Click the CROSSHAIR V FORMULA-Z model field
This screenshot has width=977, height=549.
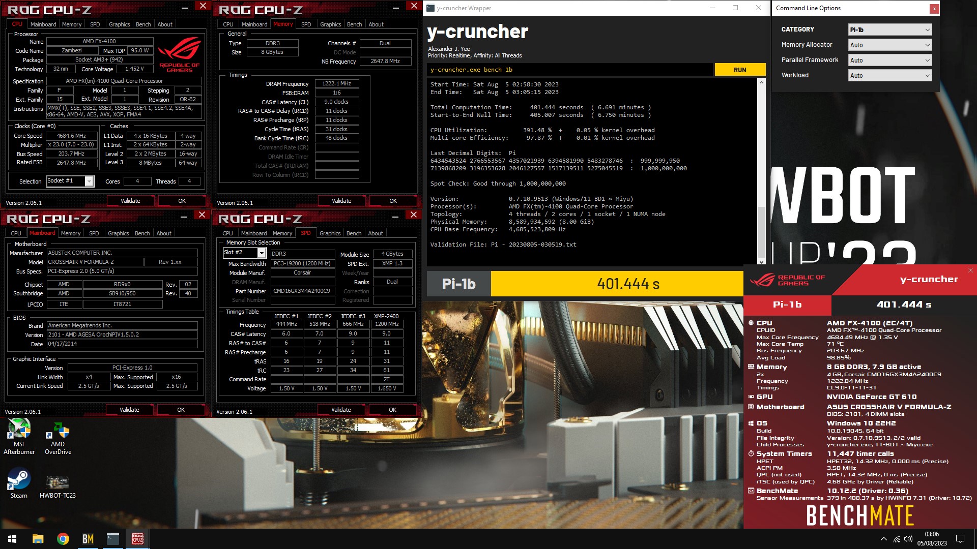coord(95,262)
